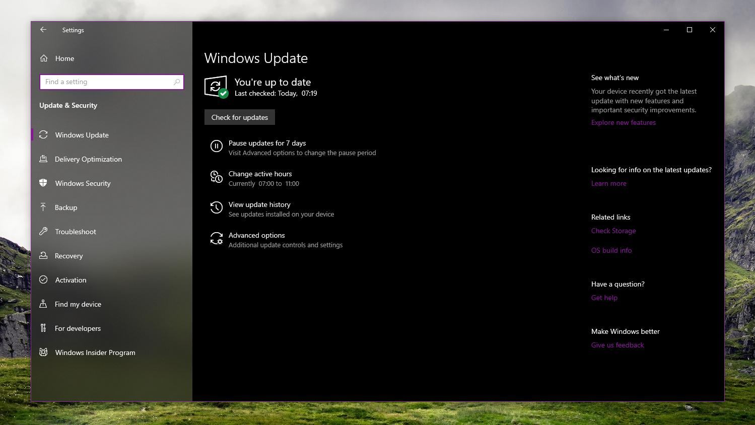Open the Explore new features link
755x425 pixels.
point(623,122)
